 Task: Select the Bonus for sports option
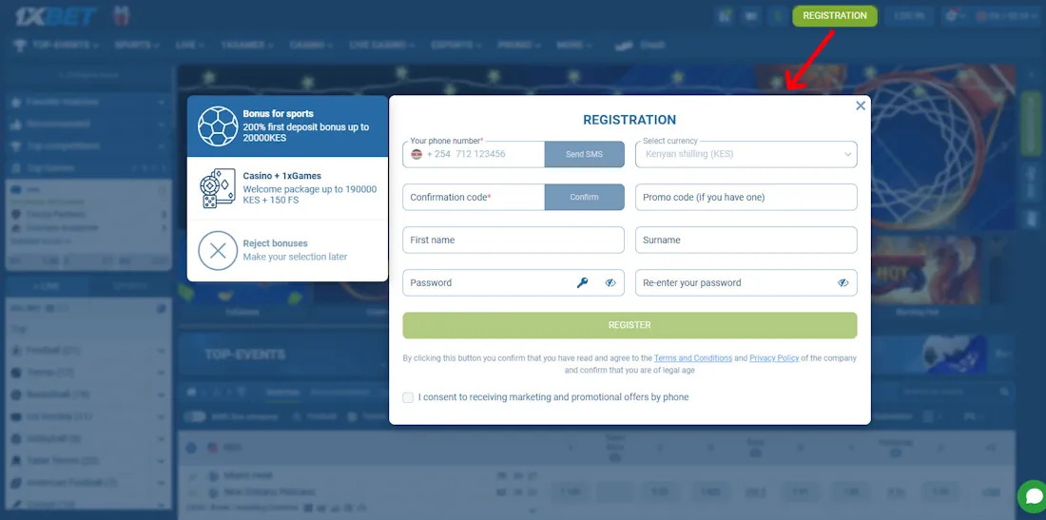point(287,126)
